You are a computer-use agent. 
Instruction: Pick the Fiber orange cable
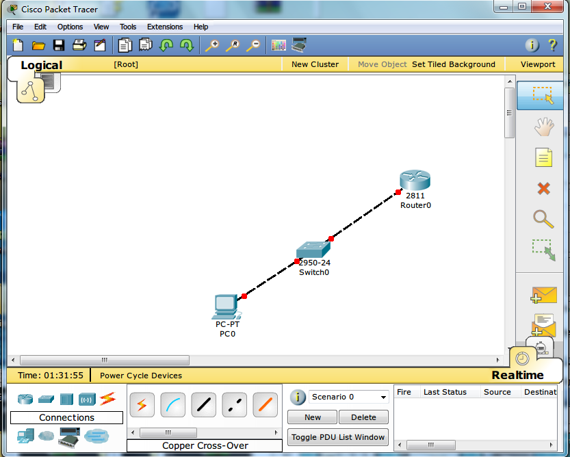click(265, 404)
